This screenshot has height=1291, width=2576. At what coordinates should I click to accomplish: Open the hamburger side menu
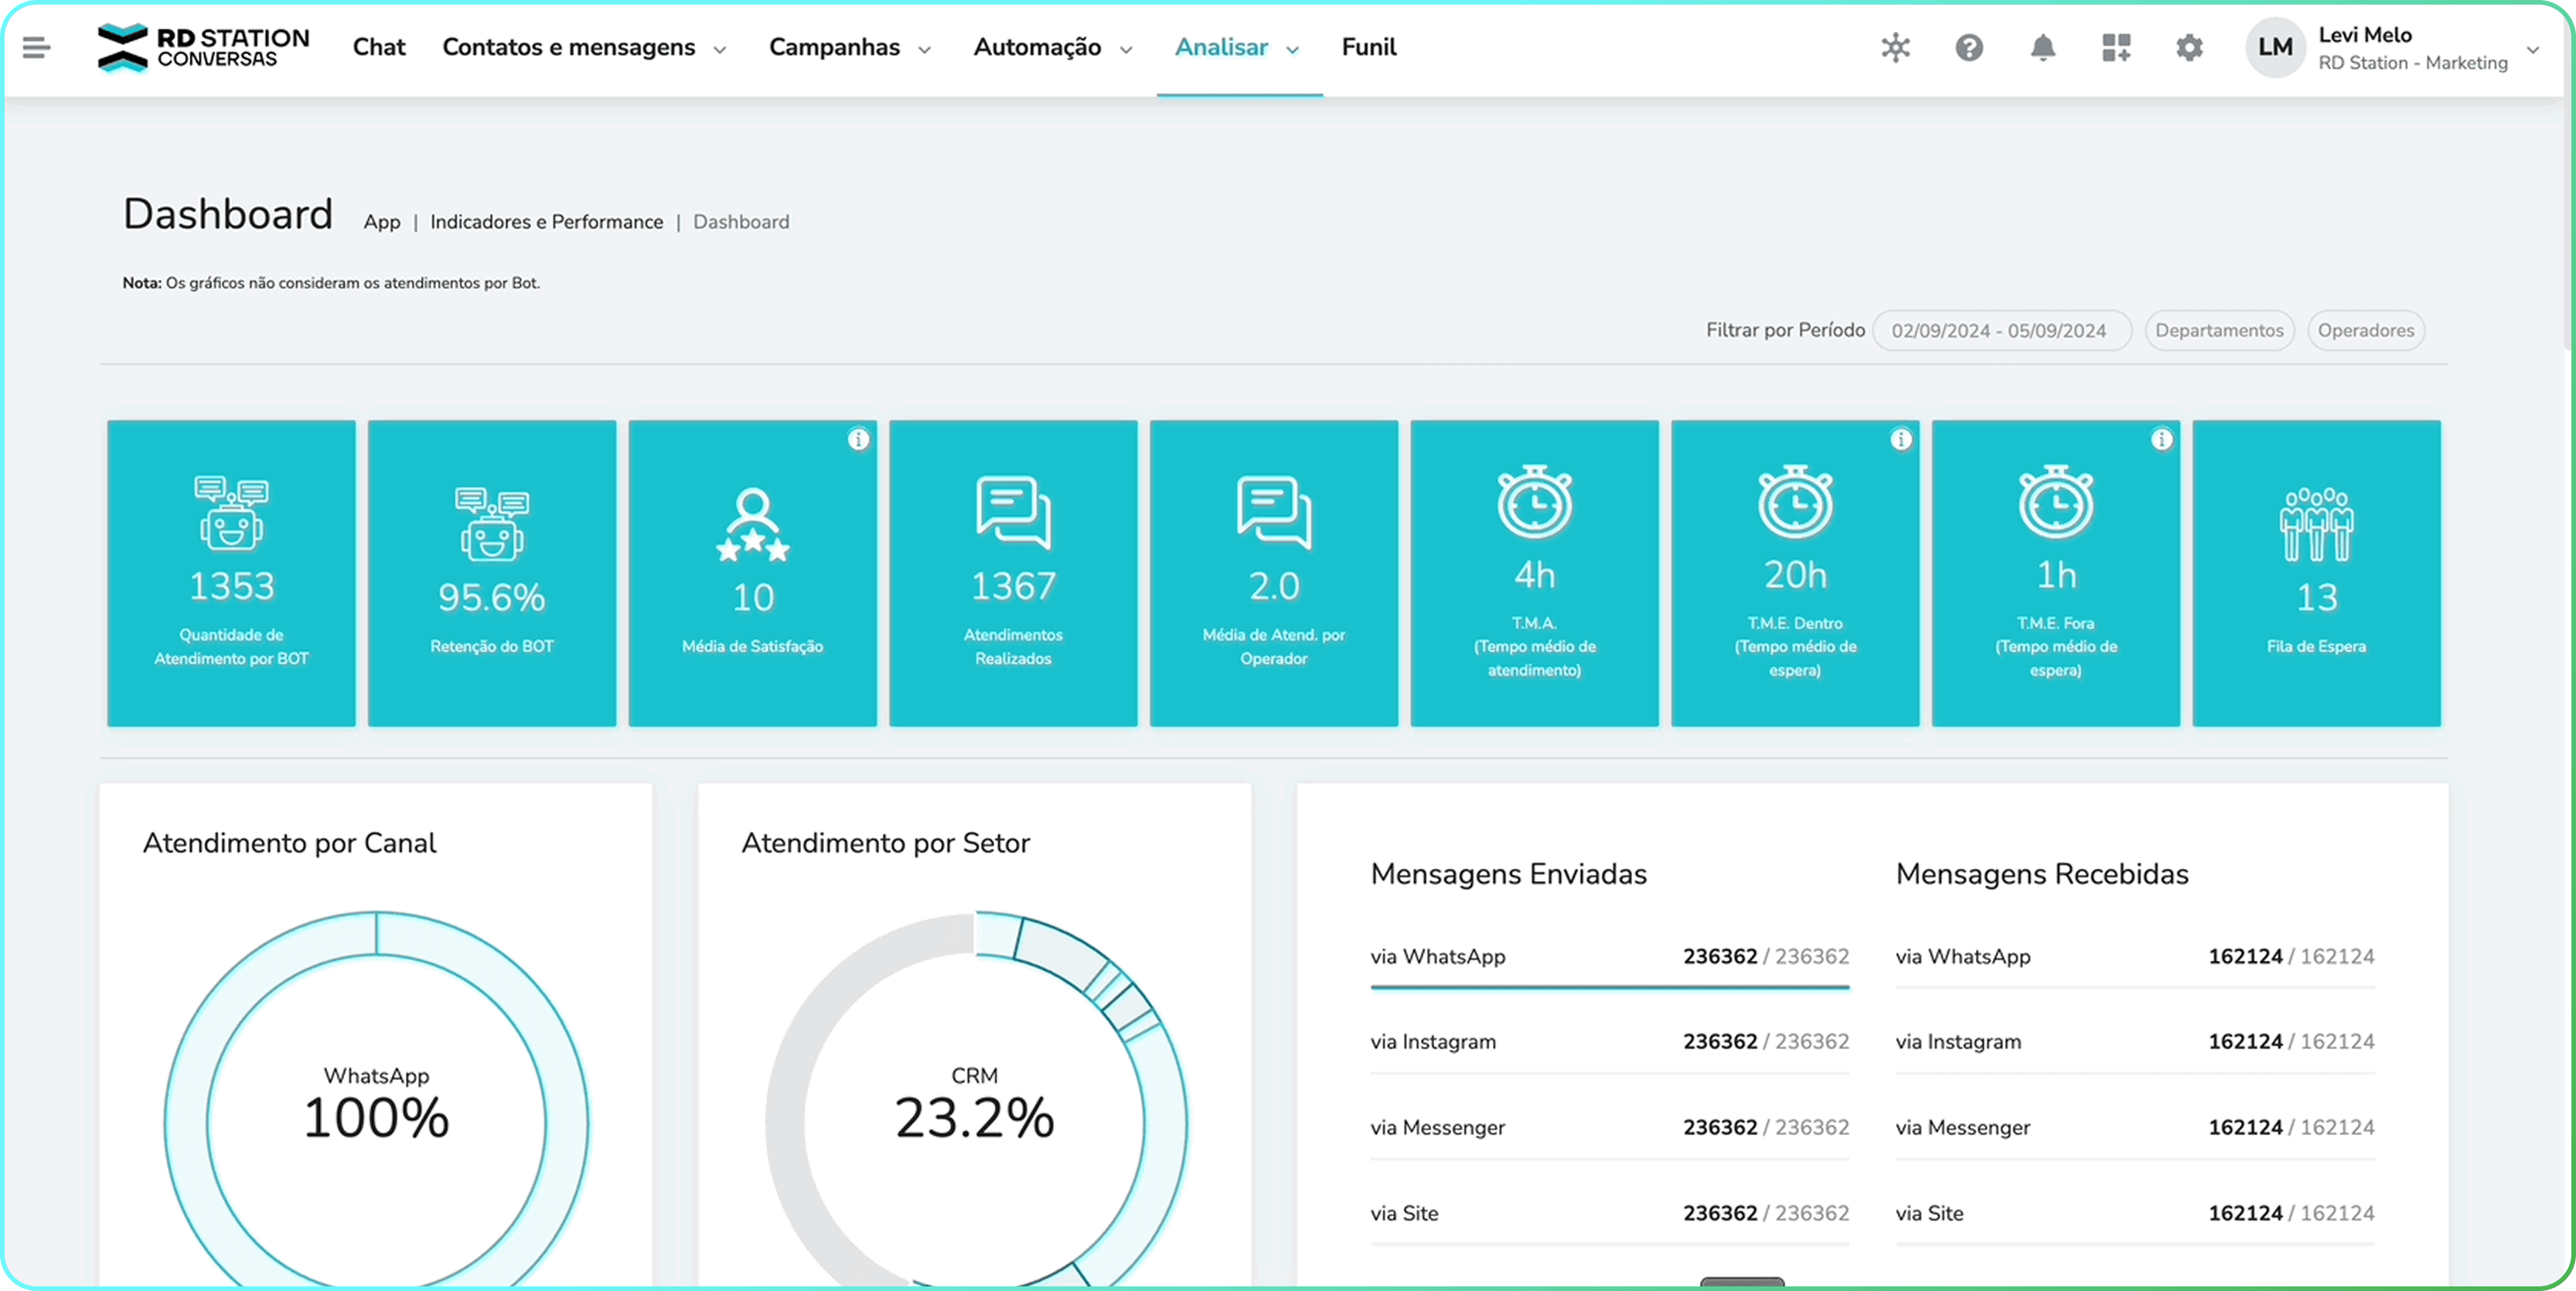click(x=36, y=47)
